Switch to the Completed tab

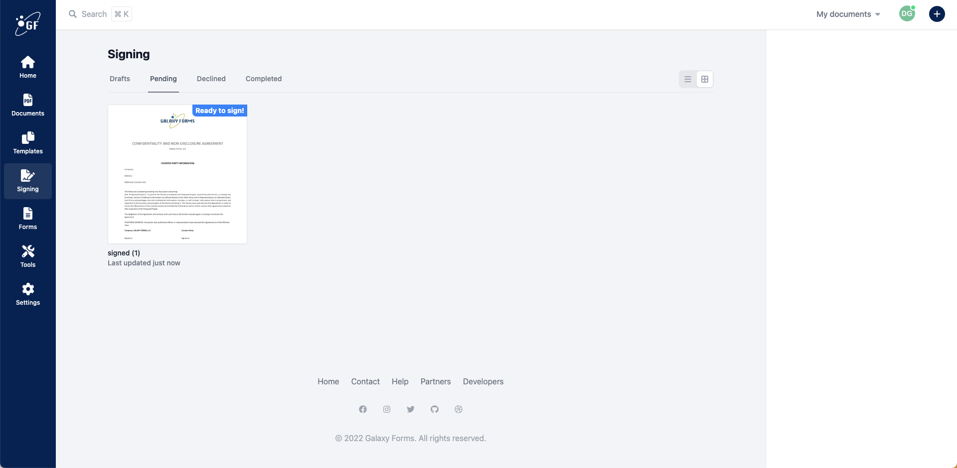(x=264, y=79)
